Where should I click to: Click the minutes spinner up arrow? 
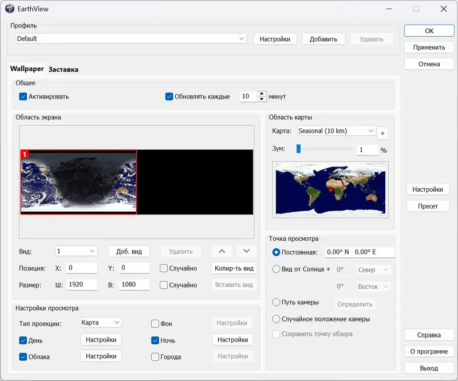[x=262, y=93]
